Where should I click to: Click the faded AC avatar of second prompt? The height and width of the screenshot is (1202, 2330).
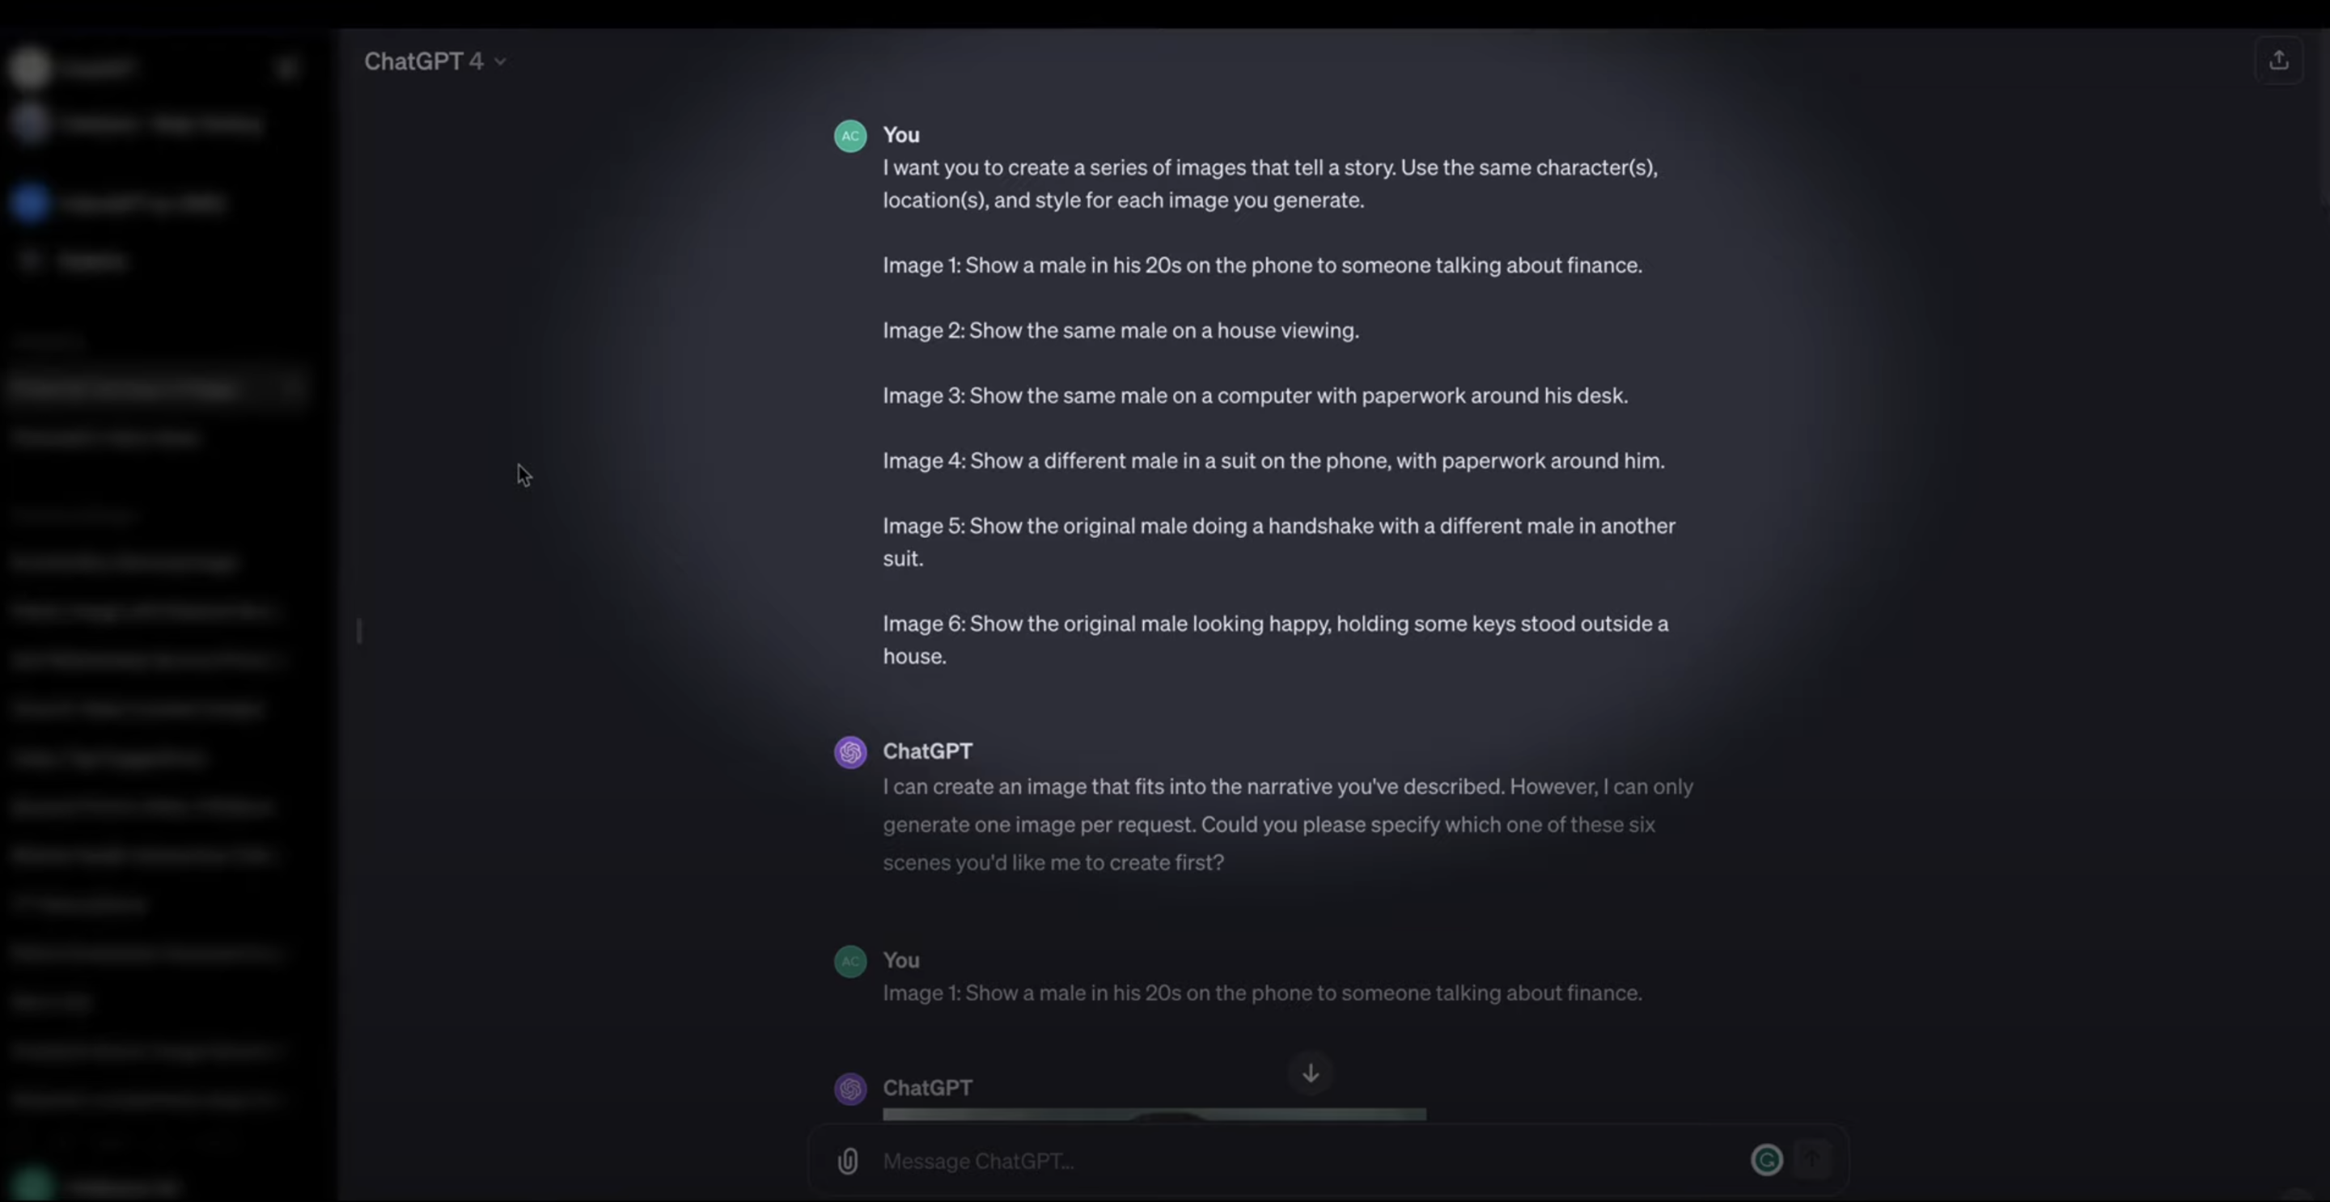point(850,962)
